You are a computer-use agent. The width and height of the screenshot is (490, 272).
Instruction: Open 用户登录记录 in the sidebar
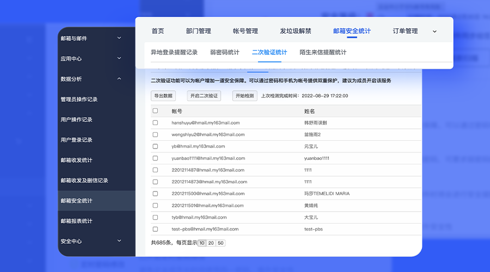76,140
